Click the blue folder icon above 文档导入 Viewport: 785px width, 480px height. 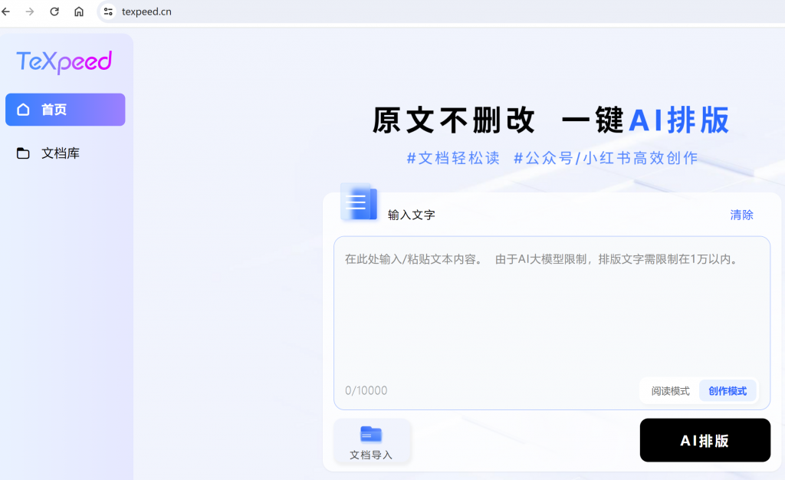371,435
